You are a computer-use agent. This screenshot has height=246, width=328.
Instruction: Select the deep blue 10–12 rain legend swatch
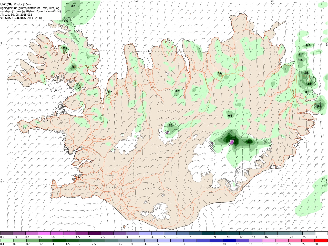click(x=229, y=240)
